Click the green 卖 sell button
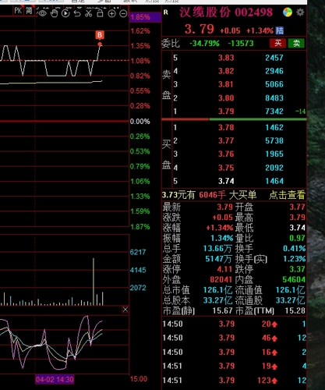Viewport: 325px width, 390px height. 296,43
